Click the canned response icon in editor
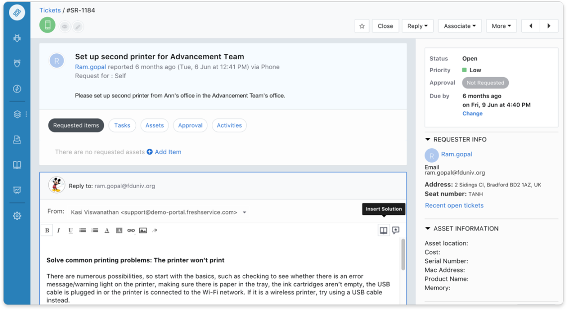The image size is (567, 310). 395,230
